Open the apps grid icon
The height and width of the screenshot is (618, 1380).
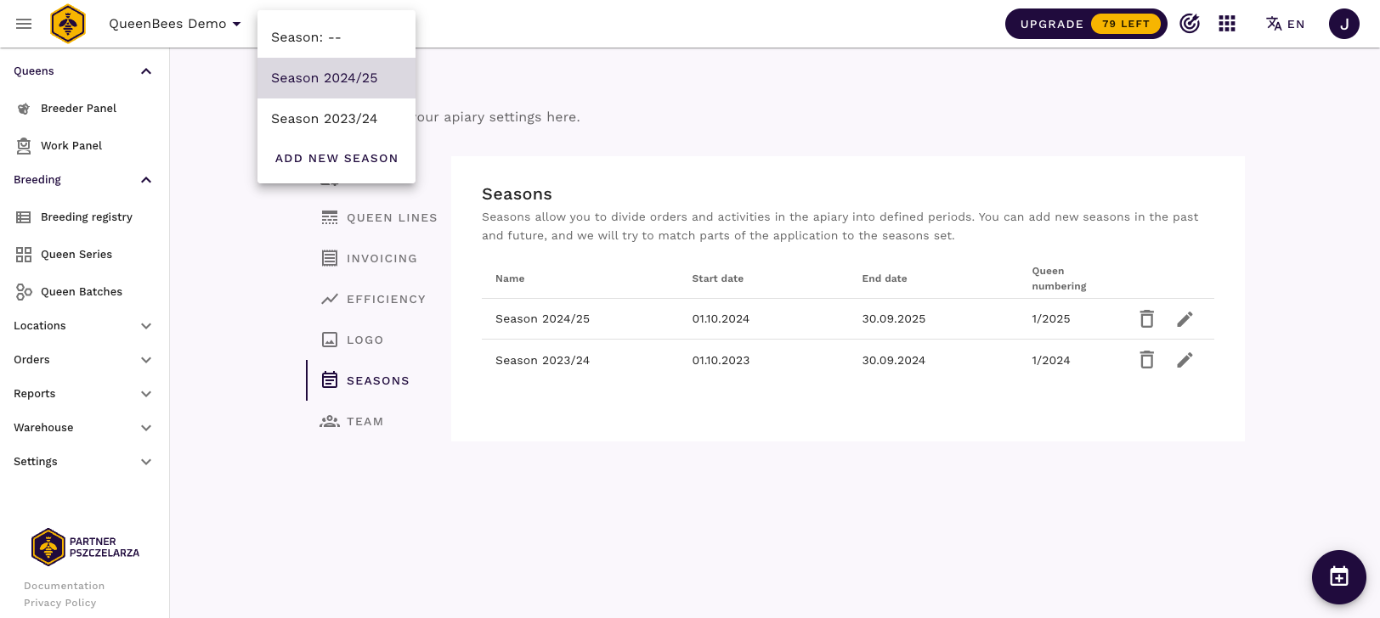(x=1226, y=24)
